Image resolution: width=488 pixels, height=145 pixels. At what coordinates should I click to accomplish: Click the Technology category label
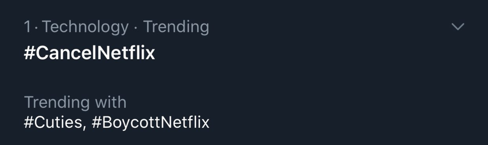click(x=85, y=27)
